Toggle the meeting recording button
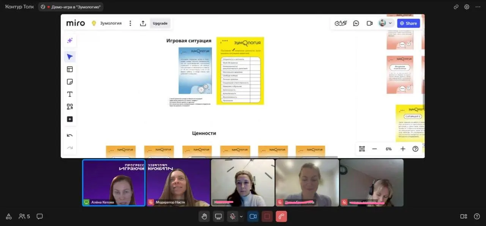The height and width of the screenshot is (226, 486). (x=267, y=217)
